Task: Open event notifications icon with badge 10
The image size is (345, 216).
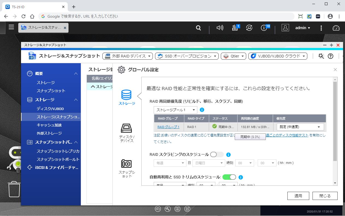Action: pos(264,28)
